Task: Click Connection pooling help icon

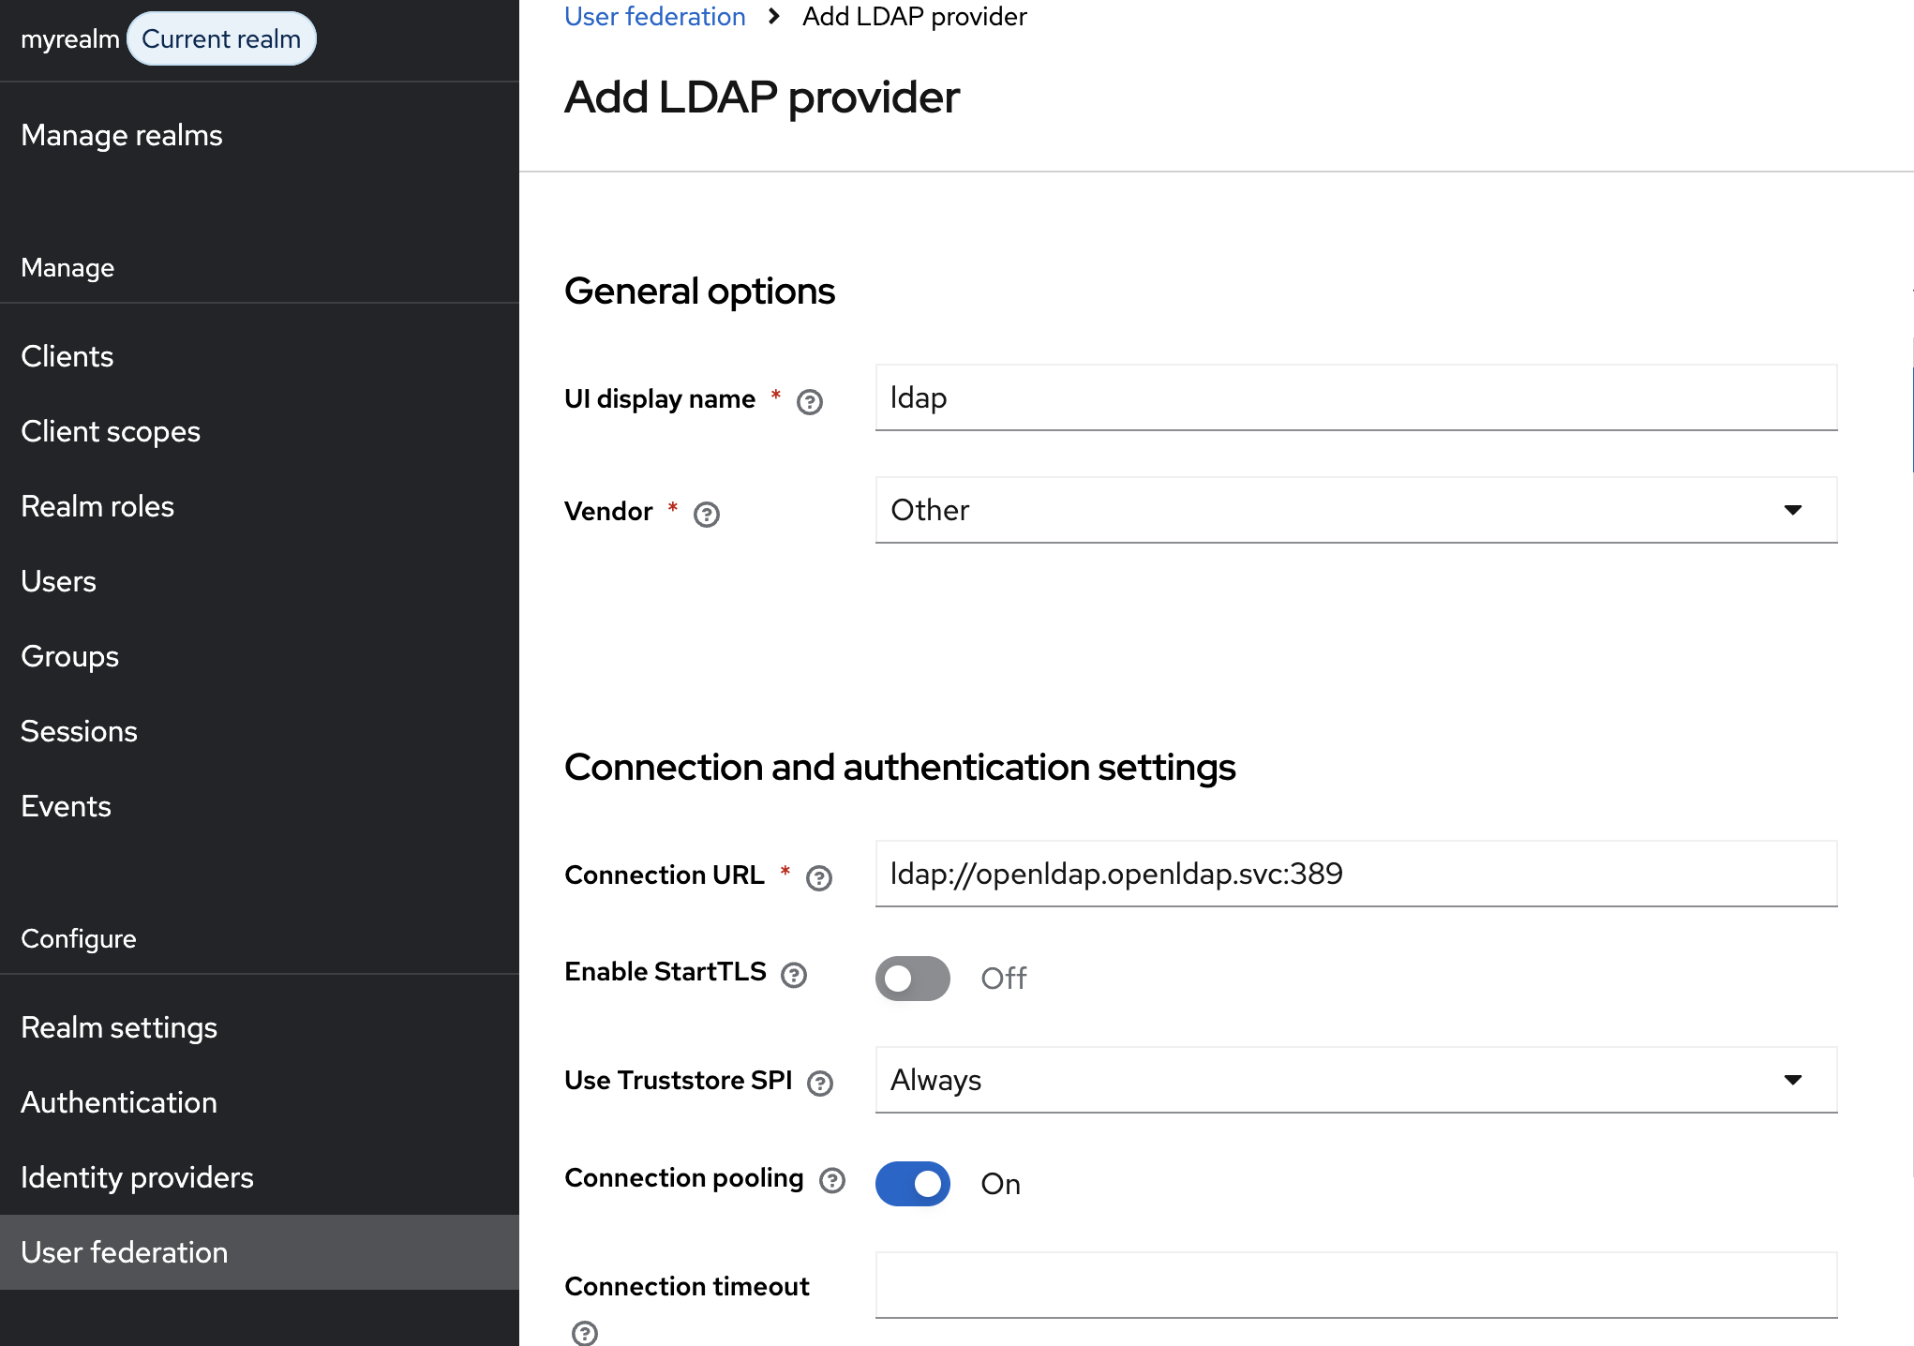Action: 831,1181
